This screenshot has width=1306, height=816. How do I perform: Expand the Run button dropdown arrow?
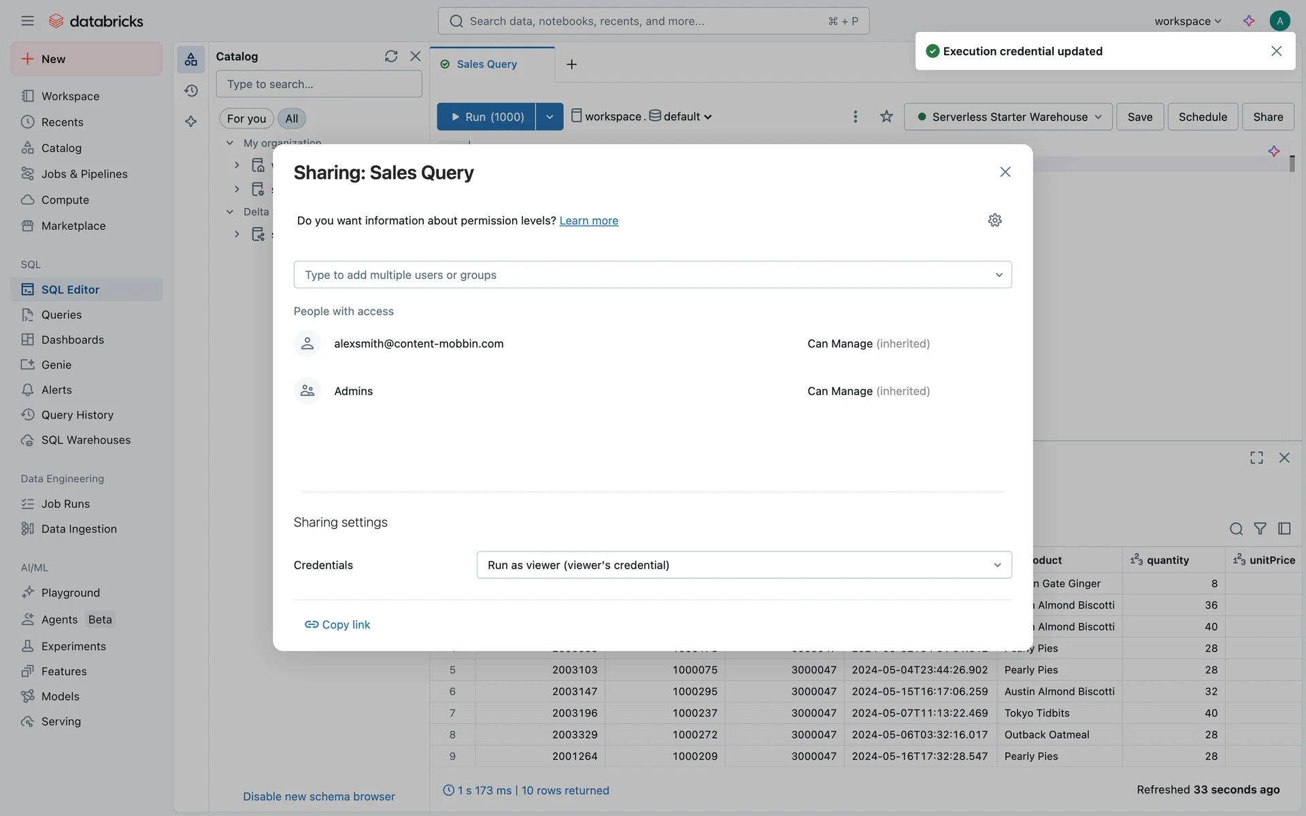tap(550, 117)
